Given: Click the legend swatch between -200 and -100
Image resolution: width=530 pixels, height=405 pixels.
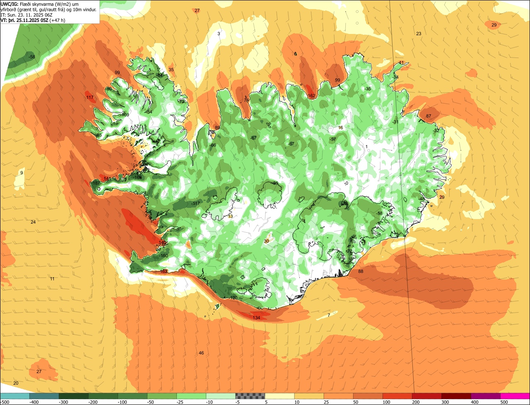Looking at the screenshot, I should coord(103,396).
